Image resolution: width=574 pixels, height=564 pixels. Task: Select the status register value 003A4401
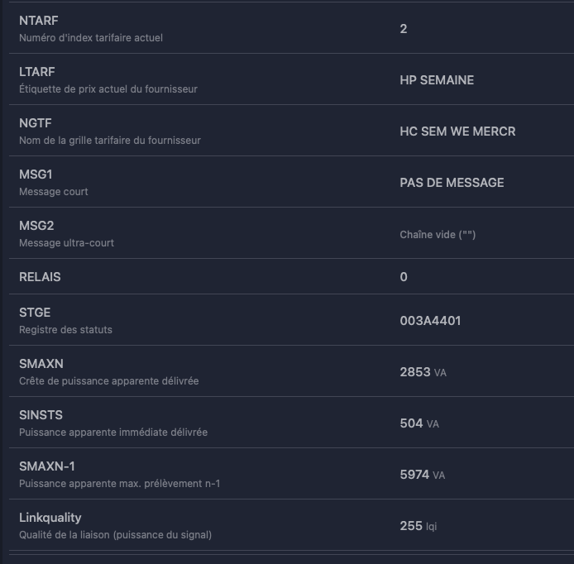pos(430,321)
